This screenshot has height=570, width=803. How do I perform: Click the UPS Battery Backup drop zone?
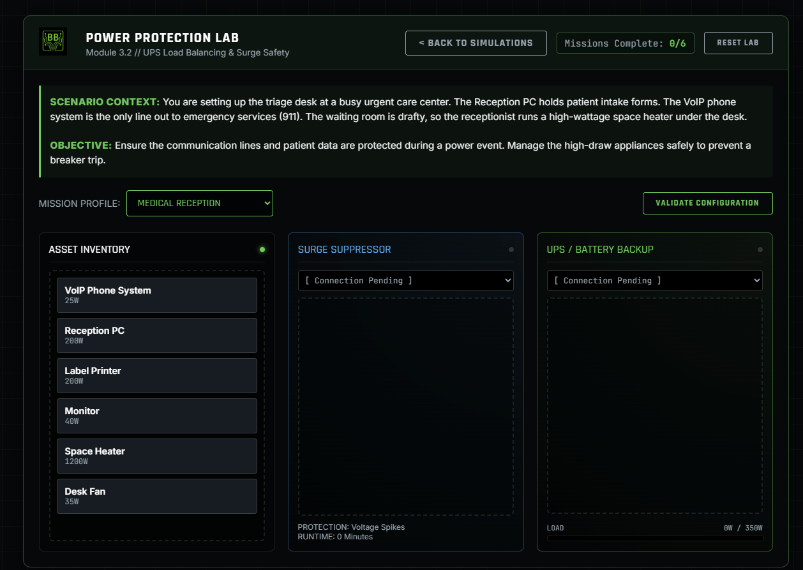654,405
